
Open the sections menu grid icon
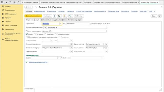pos(2,2)
